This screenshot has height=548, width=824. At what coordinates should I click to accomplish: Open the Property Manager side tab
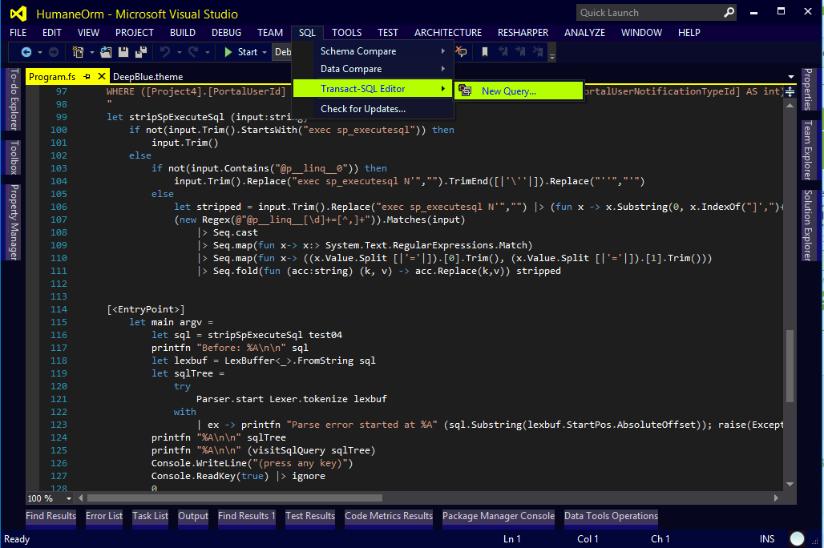point(14,222)
